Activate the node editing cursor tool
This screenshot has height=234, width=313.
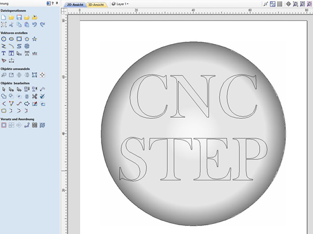[11, 89]
